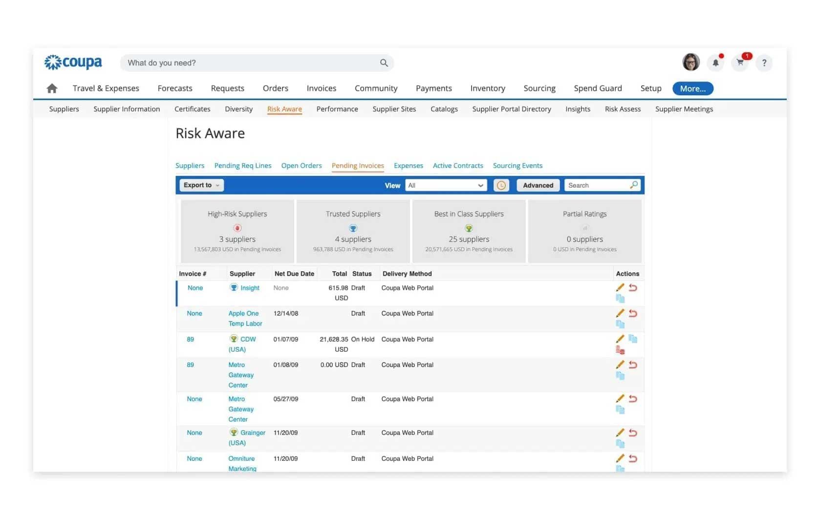Image resolution: width=819 pixels, height=519 pixels.
Task: Click the search magnifier in the top bar
Action: 384,63
